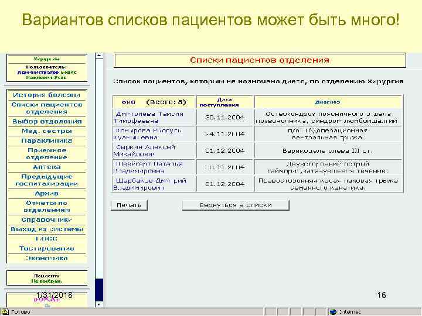Go to Мед. сестры section
This screenshot has width=422, height=316.
pos(47,131)
